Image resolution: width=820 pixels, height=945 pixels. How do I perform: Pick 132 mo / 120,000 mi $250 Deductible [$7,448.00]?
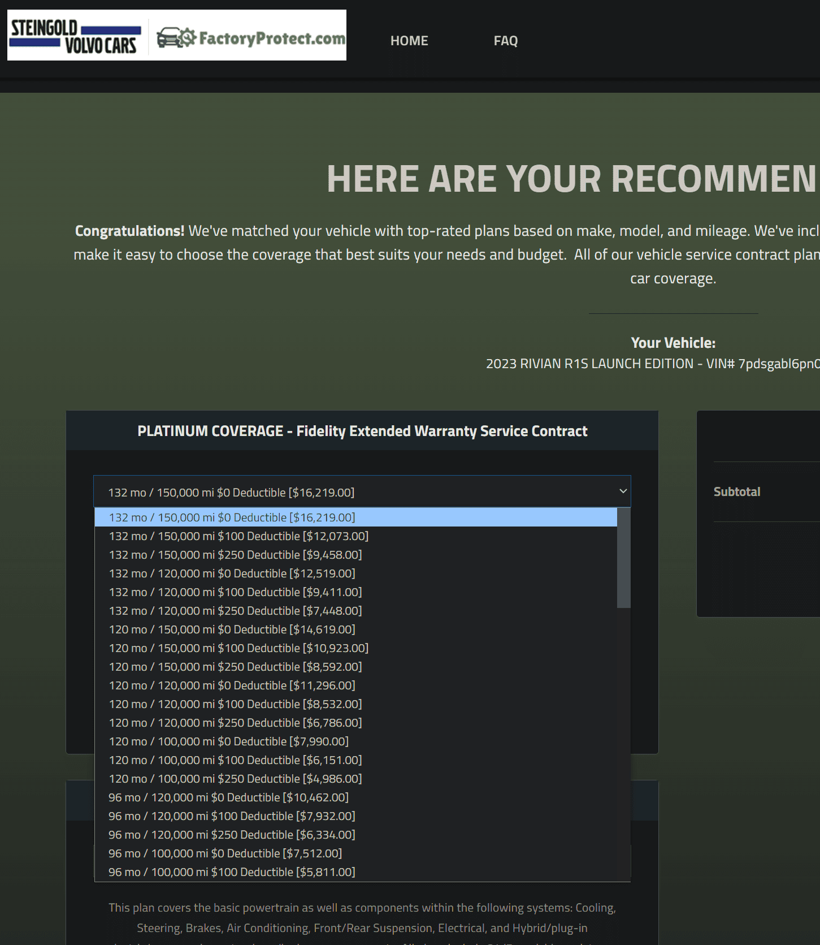(356, 611)
